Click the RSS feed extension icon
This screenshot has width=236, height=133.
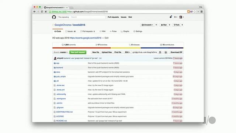pyautogui.click(x=188, y=11)
